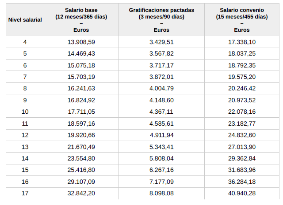This screenshot has width=283, height=205.
Task: Select the 32.842,20 base salary cell
Action: [81, 193]
